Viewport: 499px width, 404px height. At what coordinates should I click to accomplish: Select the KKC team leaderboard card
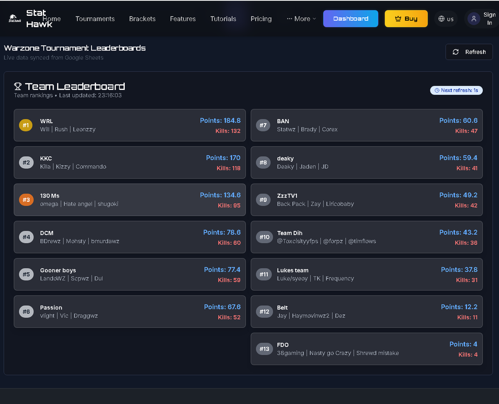pyautogui.click(x=130, y=162)
